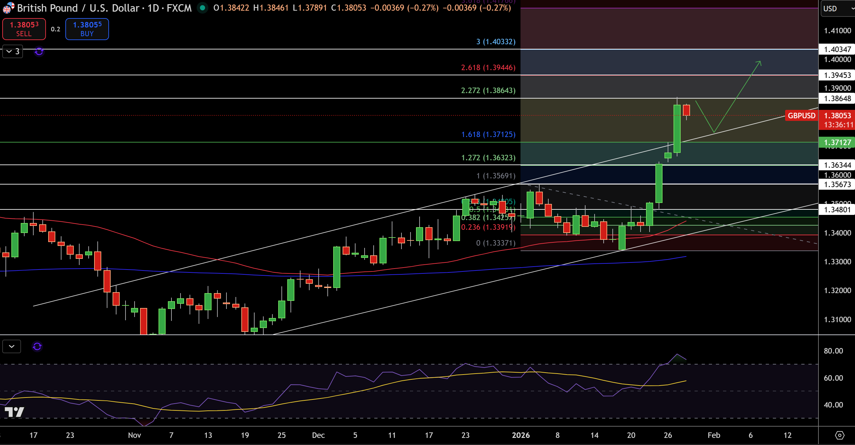The width and height of the screenshot is (855, 445).
Task: Click the Nov date label on time axis
Action: (x=135, y=435)
